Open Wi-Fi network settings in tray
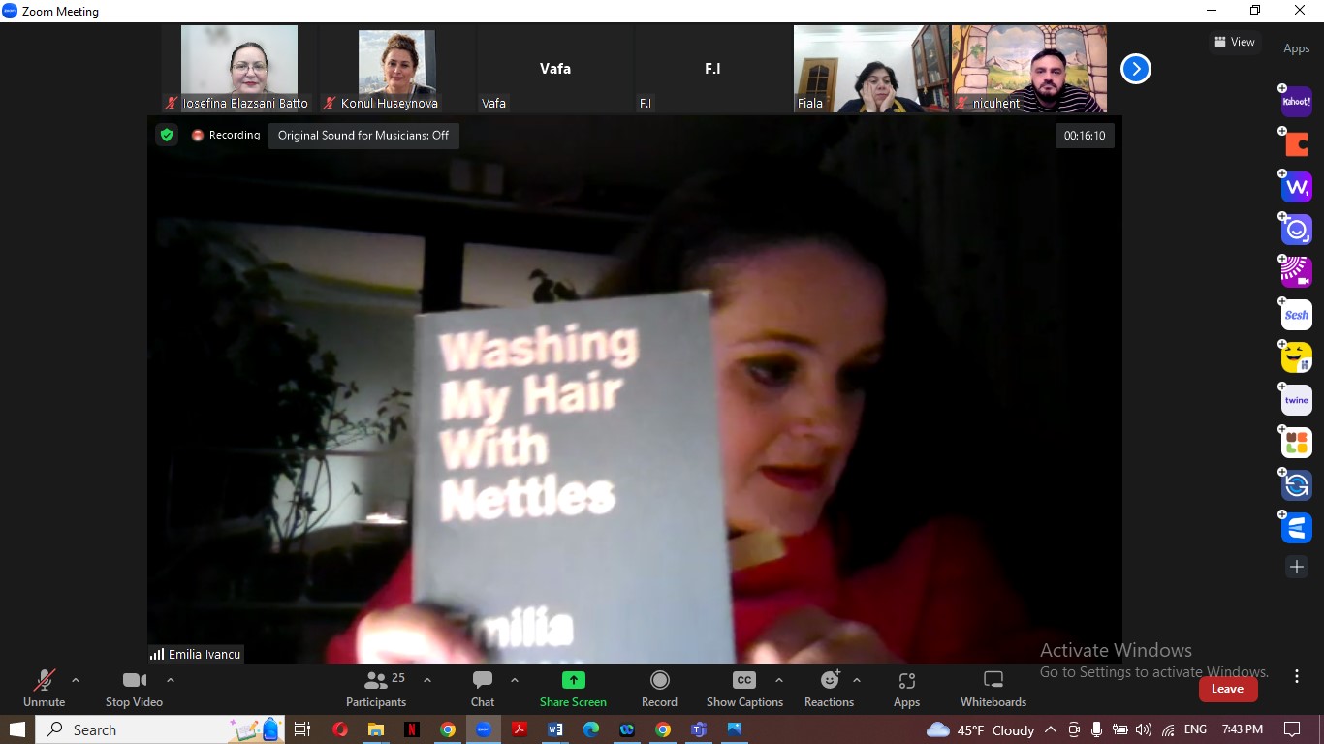 click(x=1168, y=729)
